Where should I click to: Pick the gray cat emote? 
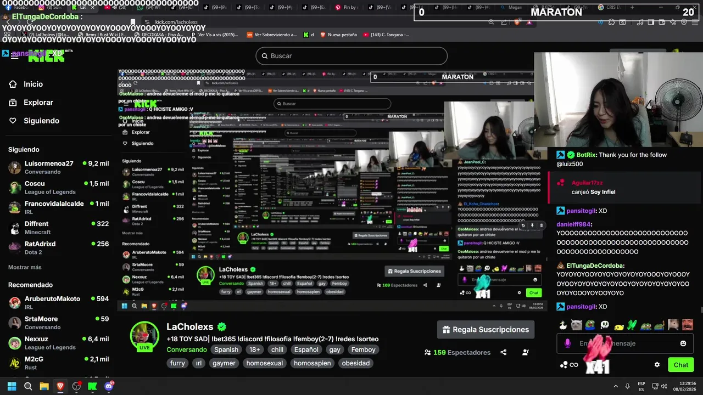coord(576,325)
